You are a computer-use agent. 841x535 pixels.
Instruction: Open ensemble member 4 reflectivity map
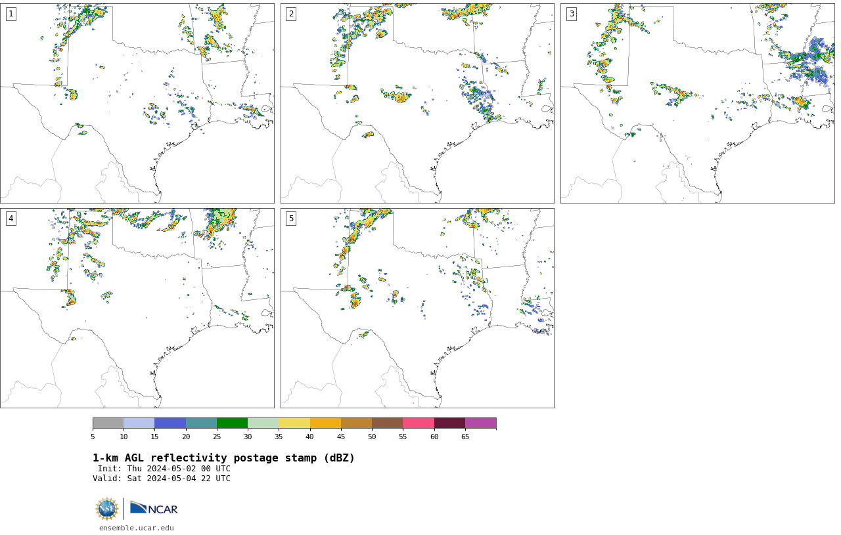tap(137, 308)
